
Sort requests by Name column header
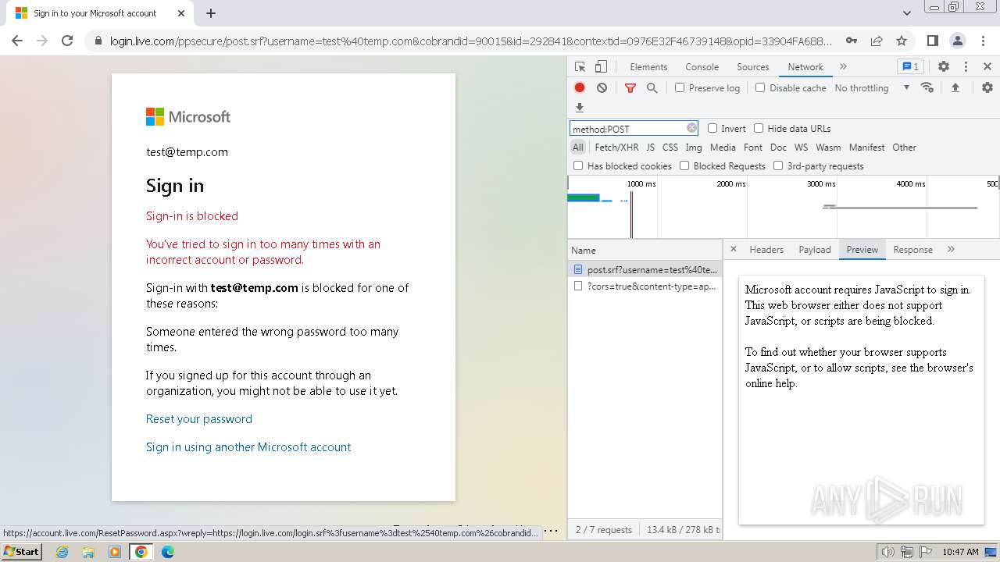click(x=645, y=250)
